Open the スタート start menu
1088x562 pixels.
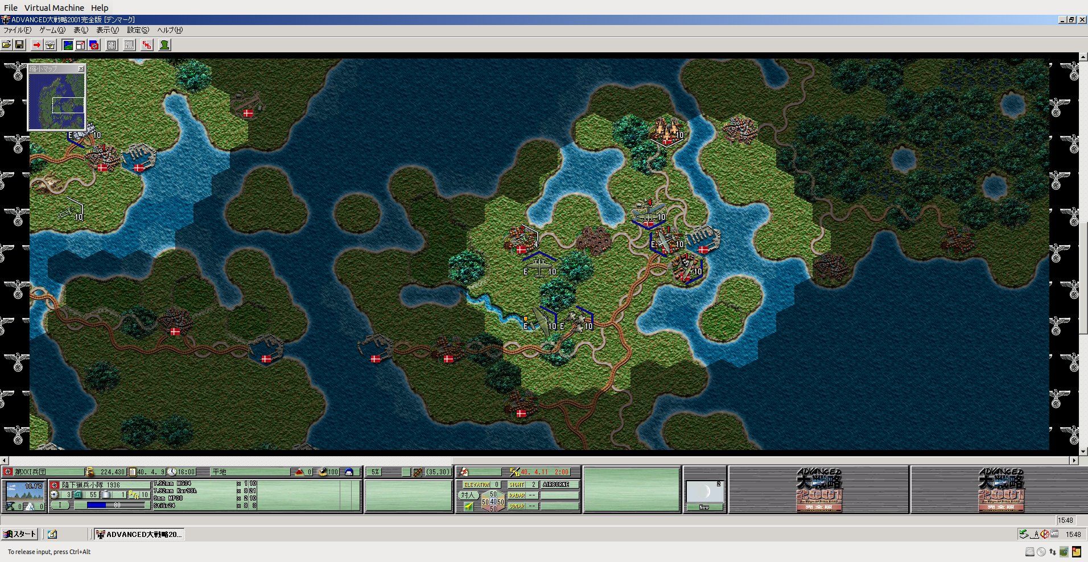tap(20, 534)
